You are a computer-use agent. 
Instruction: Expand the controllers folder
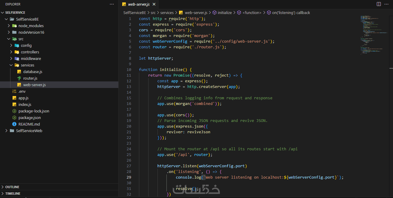tap(11, 52)
